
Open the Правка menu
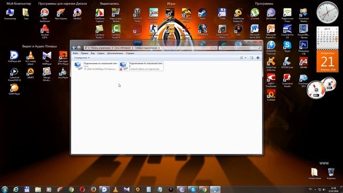point(84,53)
